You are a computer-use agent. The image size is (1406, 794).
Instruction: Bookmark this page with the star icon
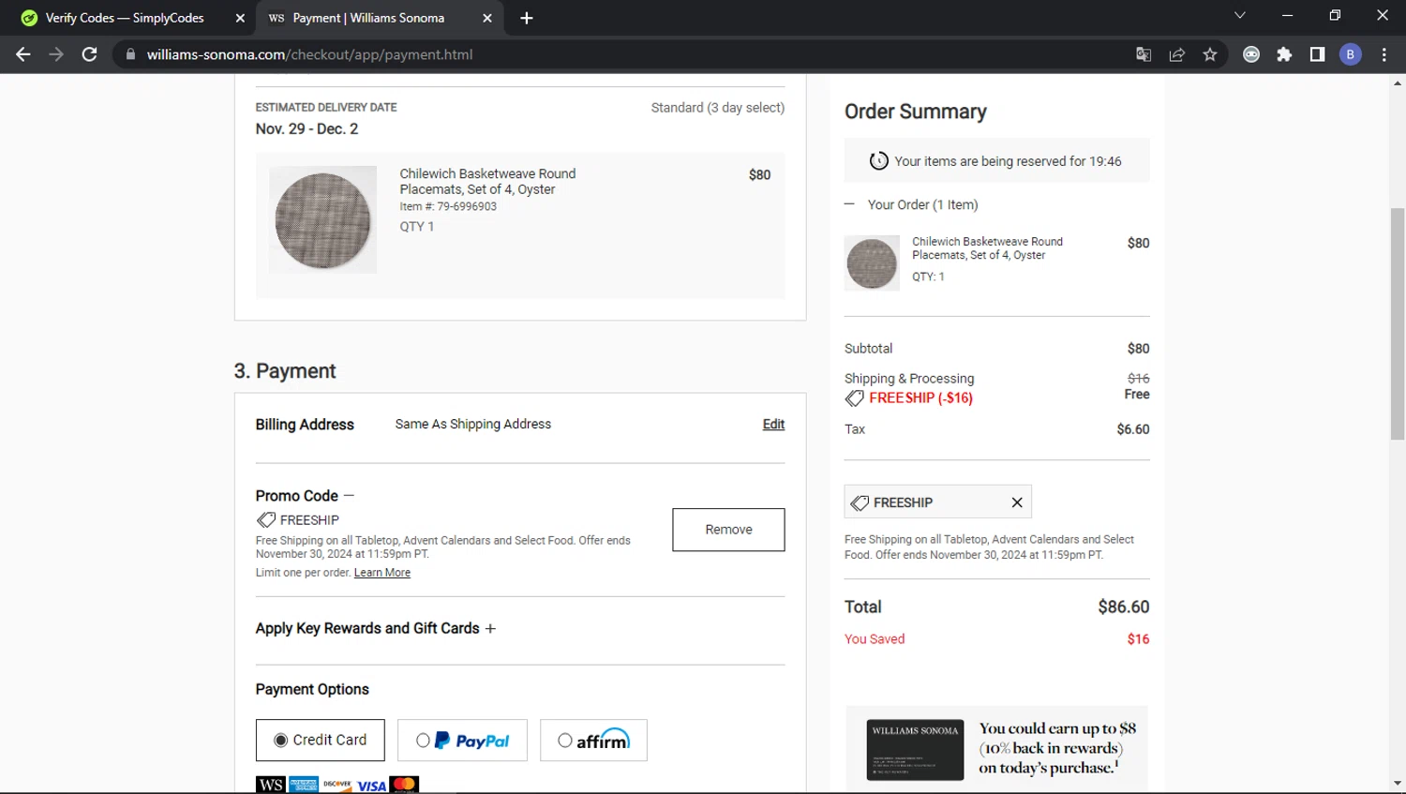(x=1210, y=54)
